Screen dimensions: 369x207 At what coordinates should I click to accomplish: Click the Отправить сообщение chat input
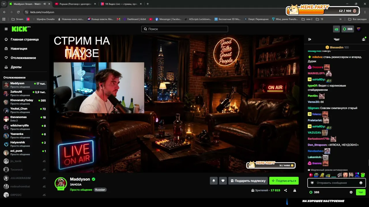336,183
